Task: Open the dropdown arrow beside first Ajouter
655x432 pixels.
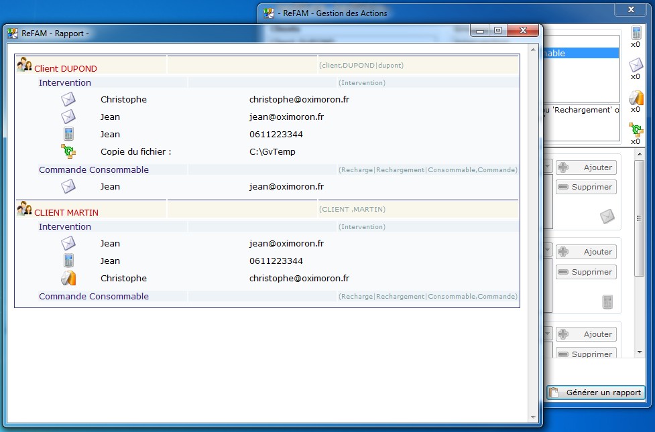Action: click(548, 167)
